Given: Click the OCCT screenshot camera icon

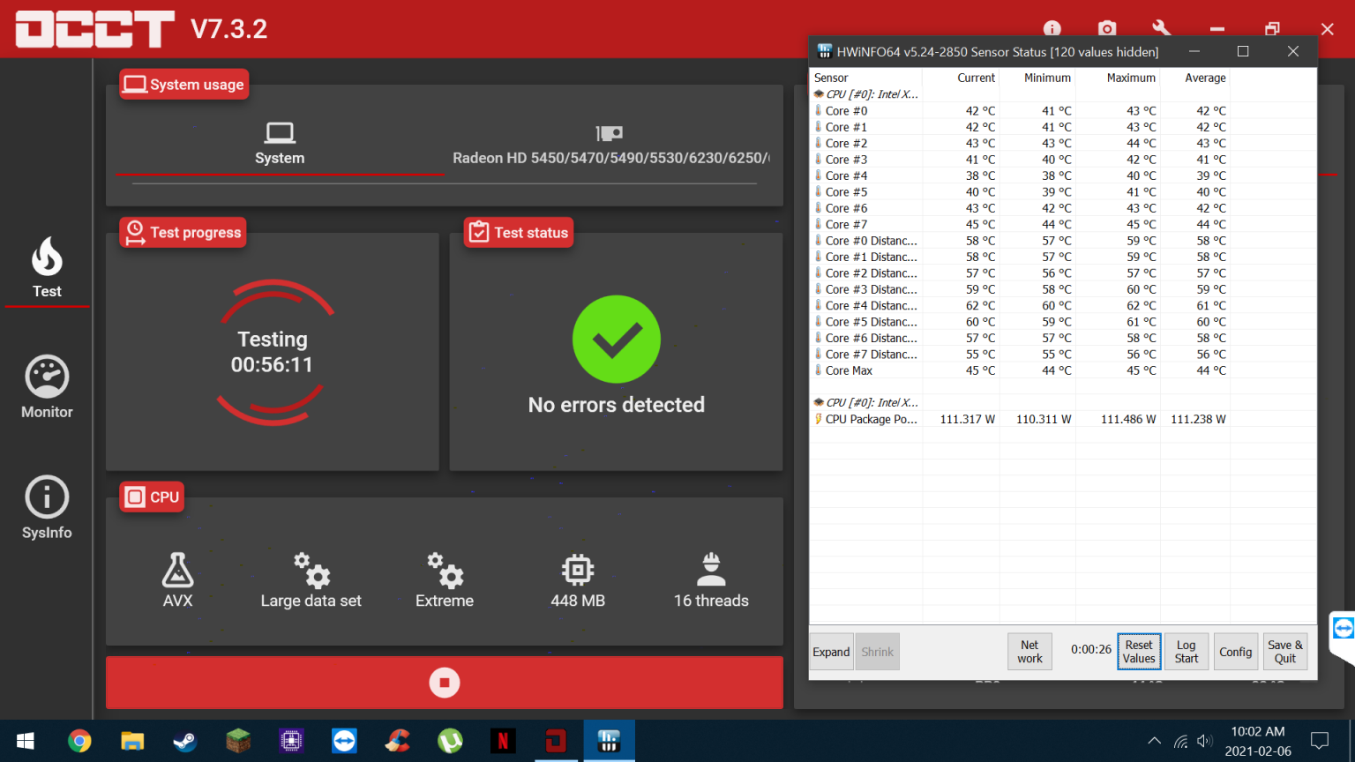Looking at the screenshot, I should coord(1107,29).
